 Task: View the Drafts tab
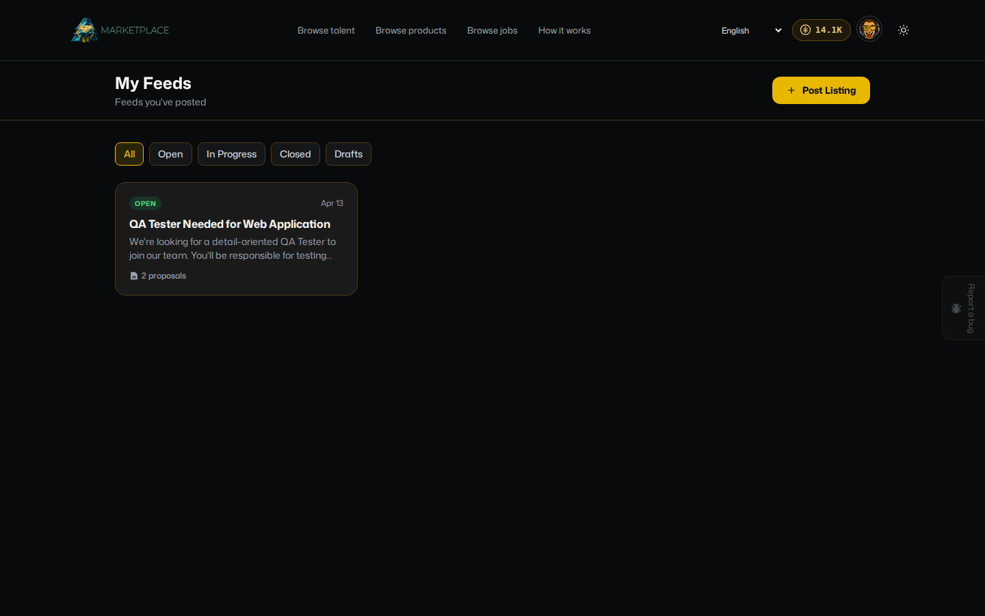[x=349, y=154]
